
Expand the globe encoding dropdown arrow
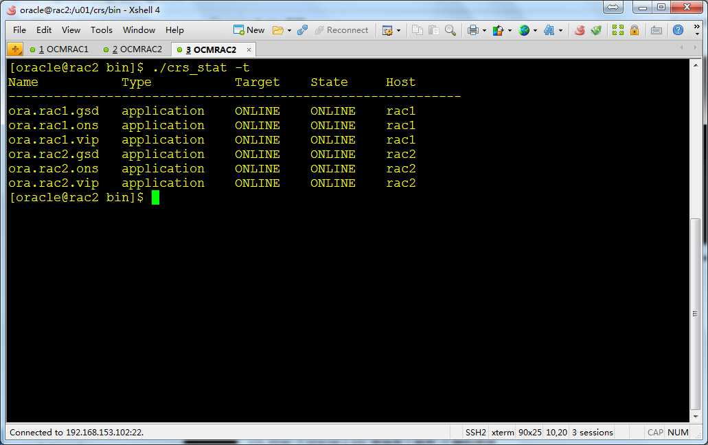(535, 31)
